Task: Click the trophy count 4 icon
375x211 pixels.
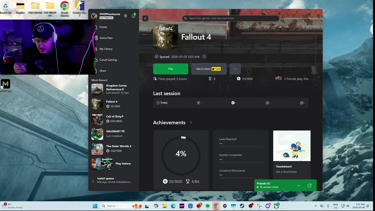Action: coord(210,79)
